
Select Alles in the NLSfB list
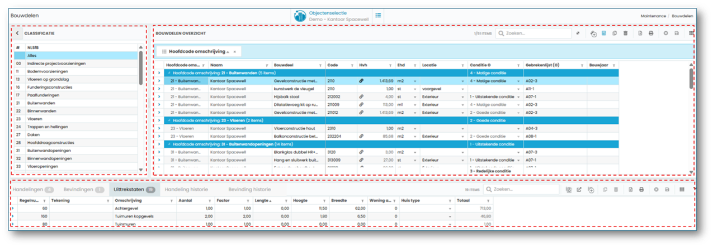coord(75,55)
